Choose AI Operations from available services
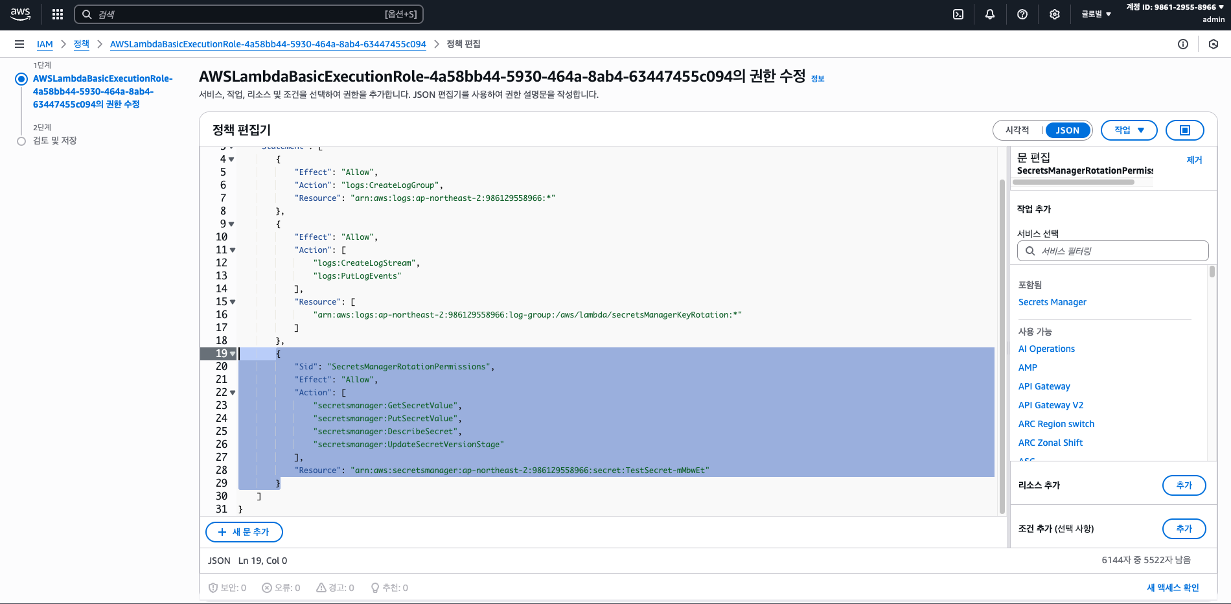This screenshot has height=604, width=1231. pyautogui.click(x=1046, y=349)
